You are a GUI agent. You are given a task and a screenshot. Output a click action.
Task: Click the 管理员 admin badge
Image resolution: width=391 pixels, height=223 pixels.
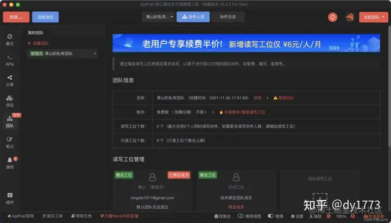click(x=37, y=54)
